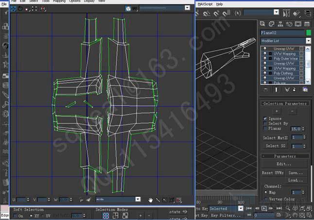Expand the Poly Clothing modifier entry
The height and width of the screenshot is (220, 314).
(x=270, y=73)
